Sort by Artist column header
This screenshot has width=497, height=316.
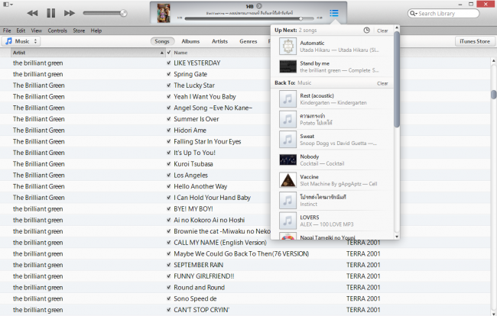point(88,53)
